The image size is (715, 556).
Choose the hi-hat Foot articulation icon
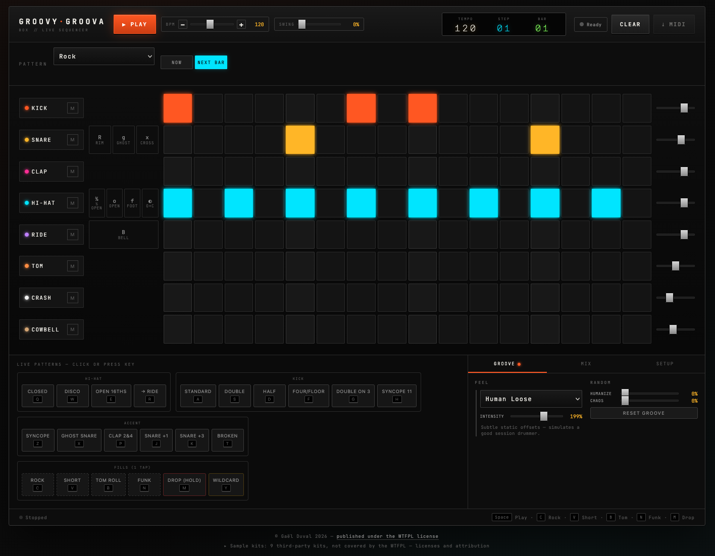pos(132,203)
